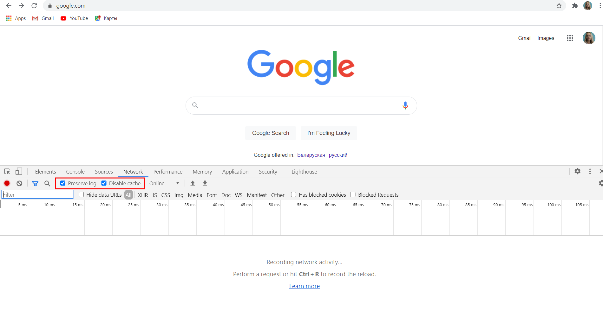Image resolution: width=603 pixels, height=311 pixels.
Task: Stop recording network log
Action: [x=7, y=183]
